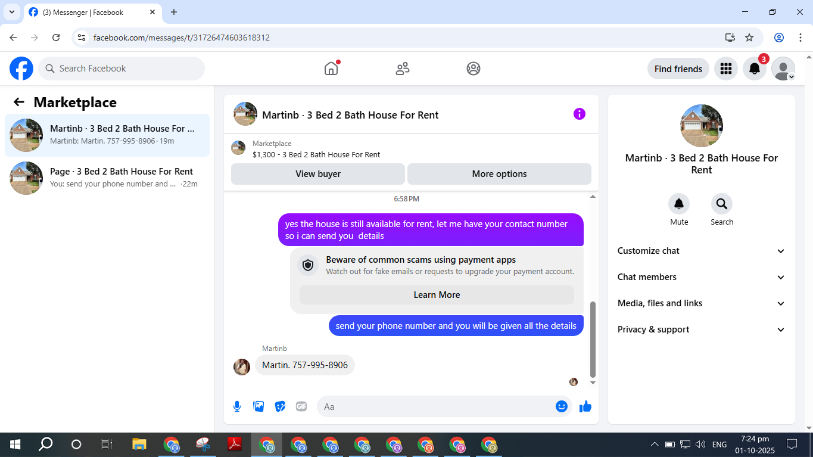Mute this conversation with the bell
Viewport: 813px width, 457px height.
point(679,204)
